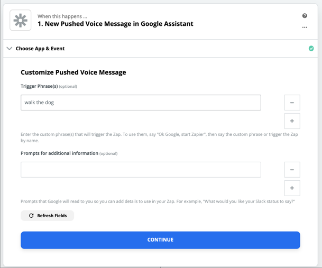
Task: Add another trigger phrase with plus button
Action: pos(292,121)
